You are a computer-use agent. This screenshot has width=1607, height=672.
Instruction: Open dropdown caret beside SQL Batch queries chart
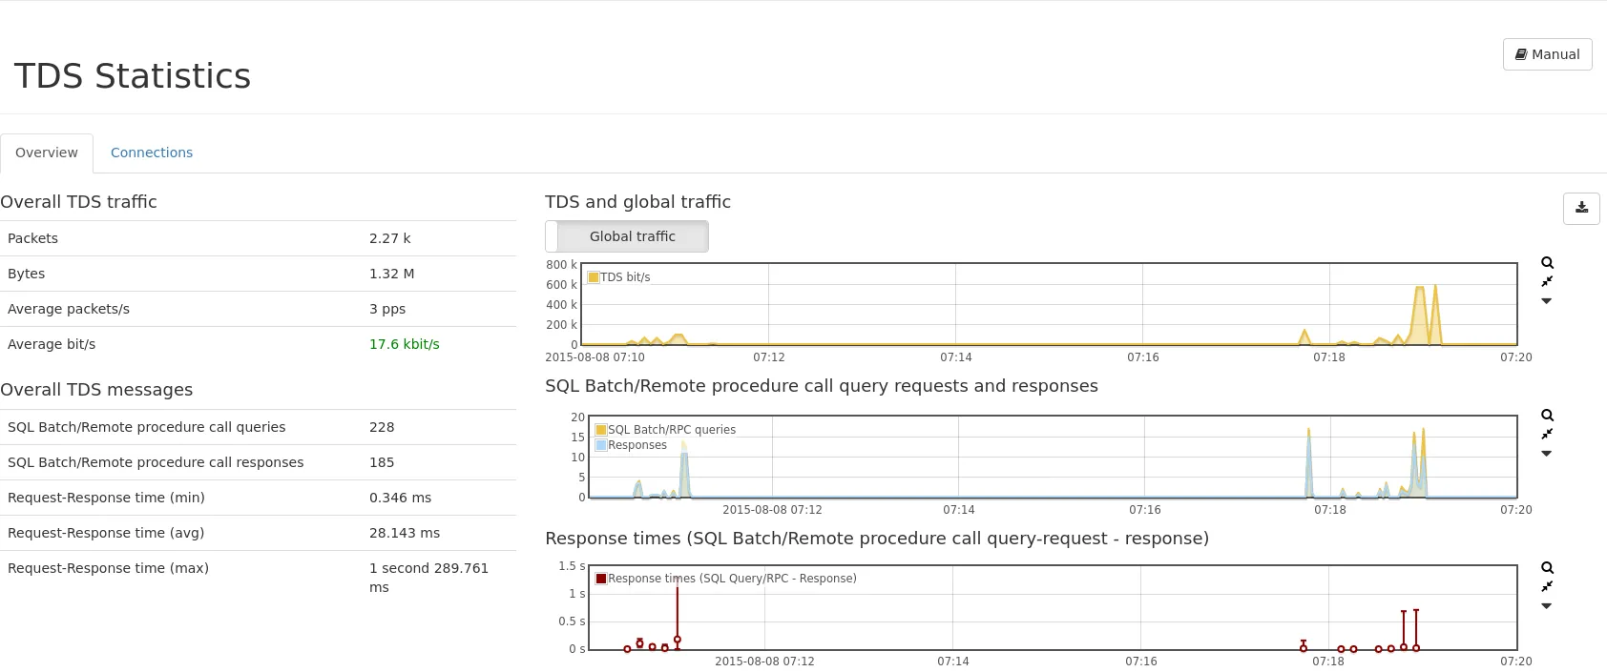tap(1547, 454)
